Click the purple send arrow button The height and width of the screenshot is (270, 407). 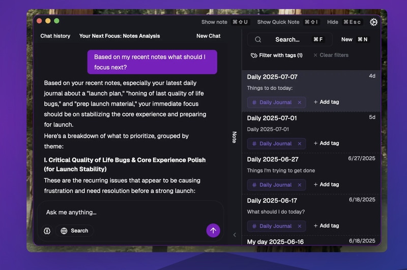point(213,230)
